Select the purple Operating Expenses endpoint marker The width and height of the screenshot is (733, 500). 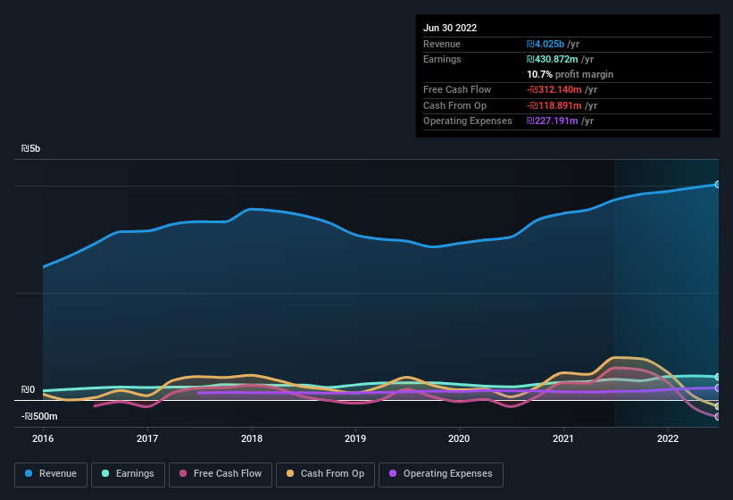[x=718, y=387]
